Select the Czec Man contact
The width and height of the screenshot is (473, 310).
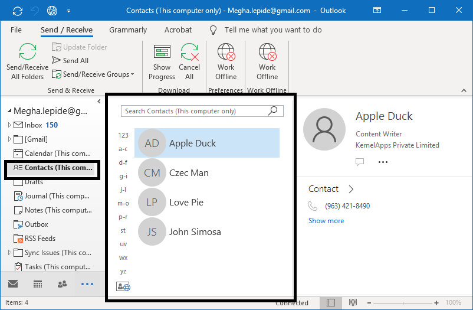(x=207, y=172)
